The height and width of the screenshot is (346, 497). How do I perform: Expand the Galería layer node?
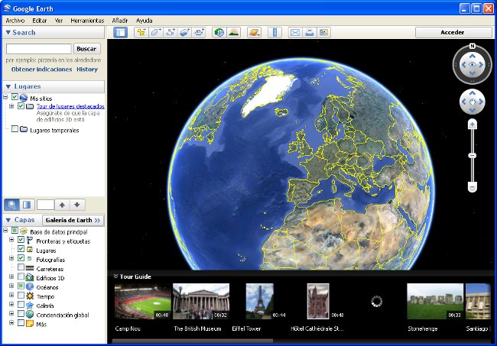pos(11,305)
